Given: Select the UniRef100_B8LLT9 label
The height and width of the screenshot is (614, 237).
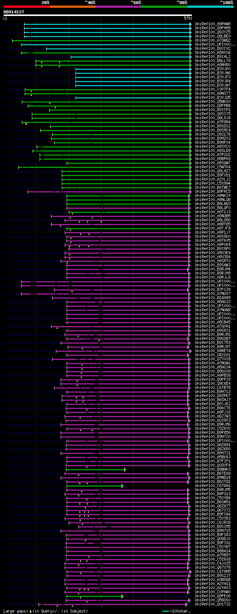Looking at the screenshot, I should click(213, 61).
